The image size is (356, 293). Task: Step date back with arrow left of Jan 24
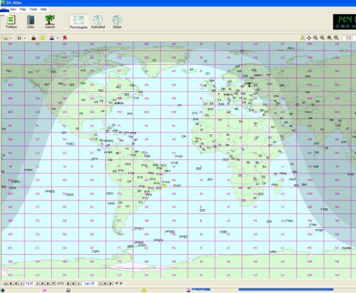79,283
